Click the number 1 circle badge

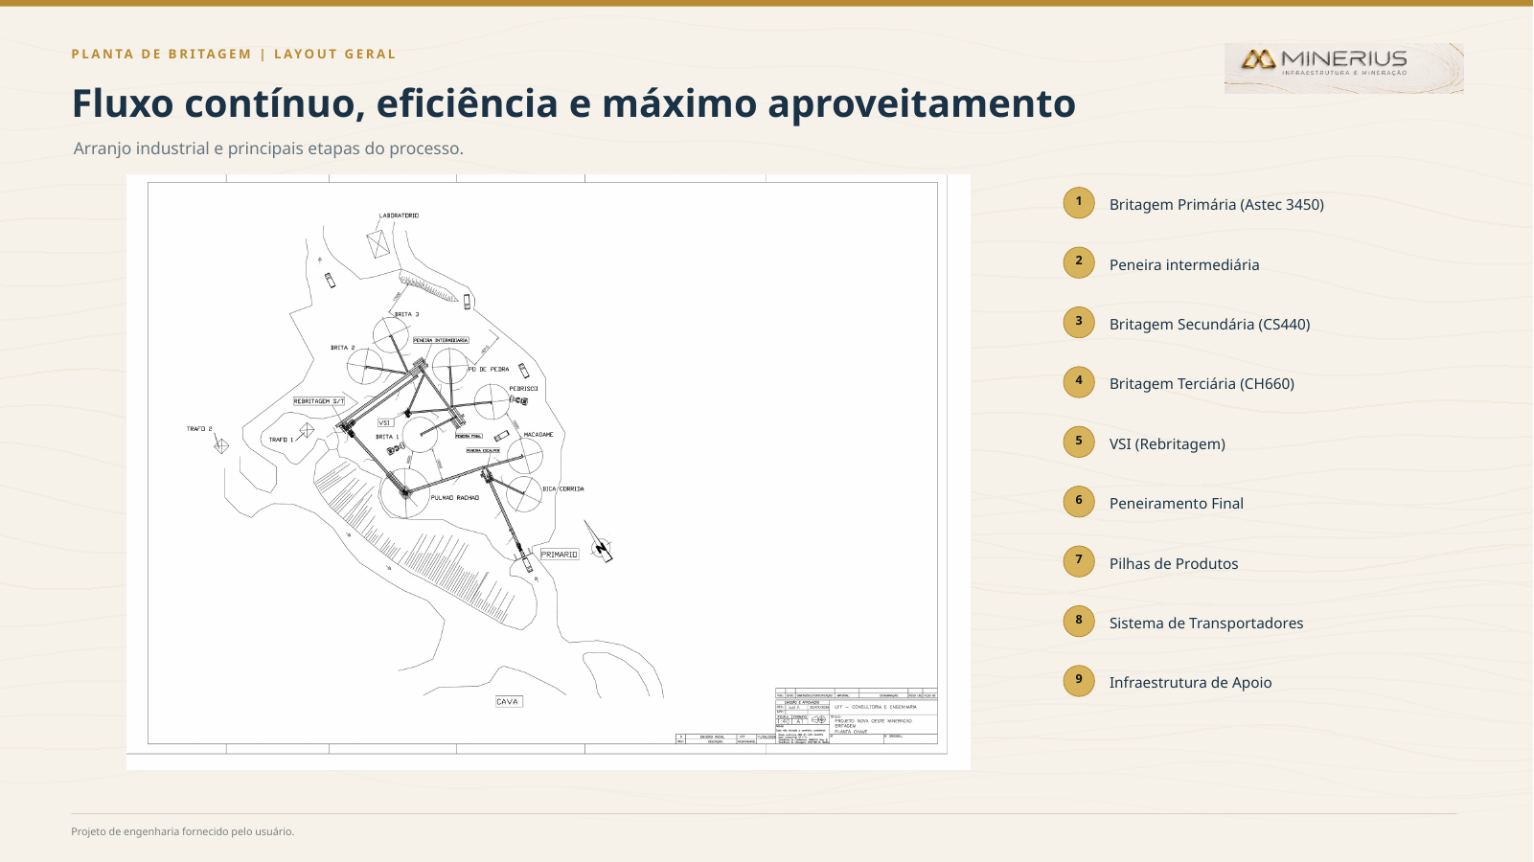[x=1079, y=202]
